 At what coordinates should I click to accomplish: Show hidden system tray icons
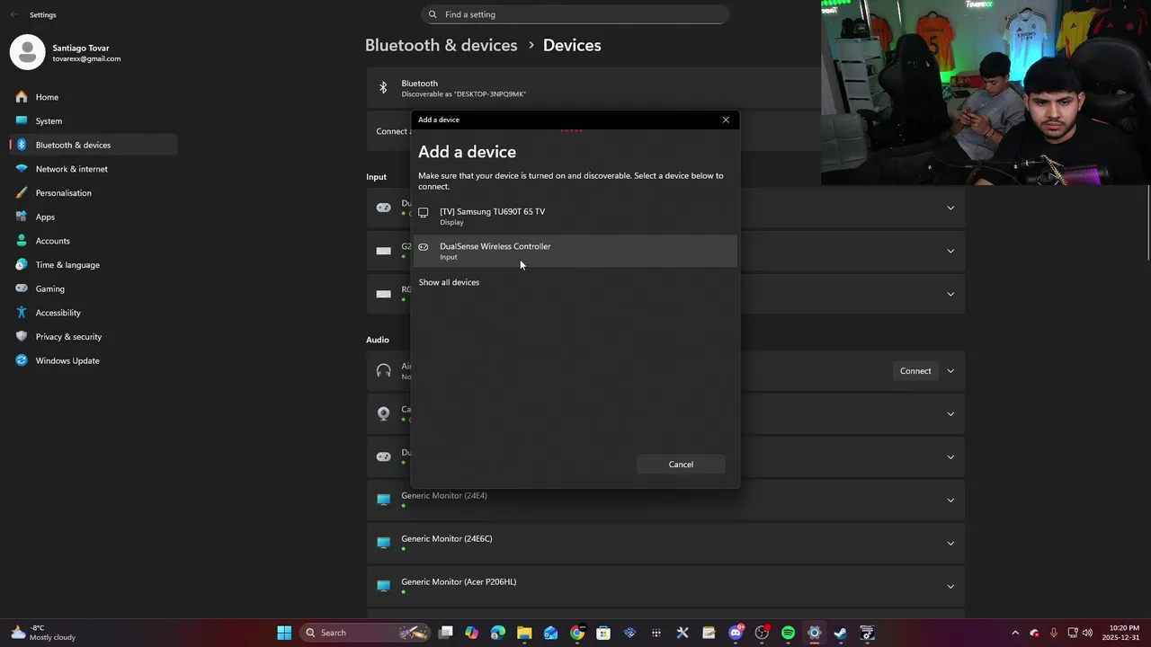tap(1015, 633)
